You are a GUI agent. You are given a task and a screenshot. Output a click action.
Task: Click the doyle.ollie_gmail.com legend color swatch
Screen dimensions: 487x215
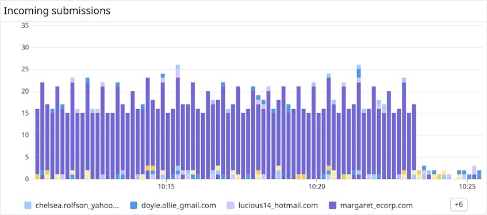(x=134, y=205)
